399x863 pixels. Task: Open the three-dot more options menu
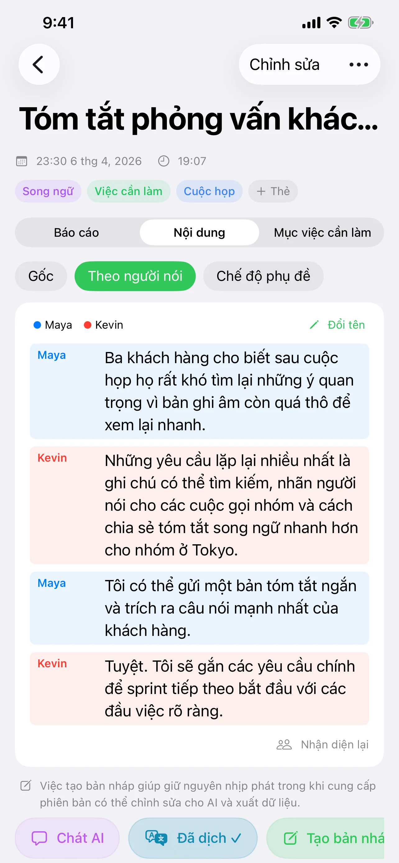coord(359,64)
